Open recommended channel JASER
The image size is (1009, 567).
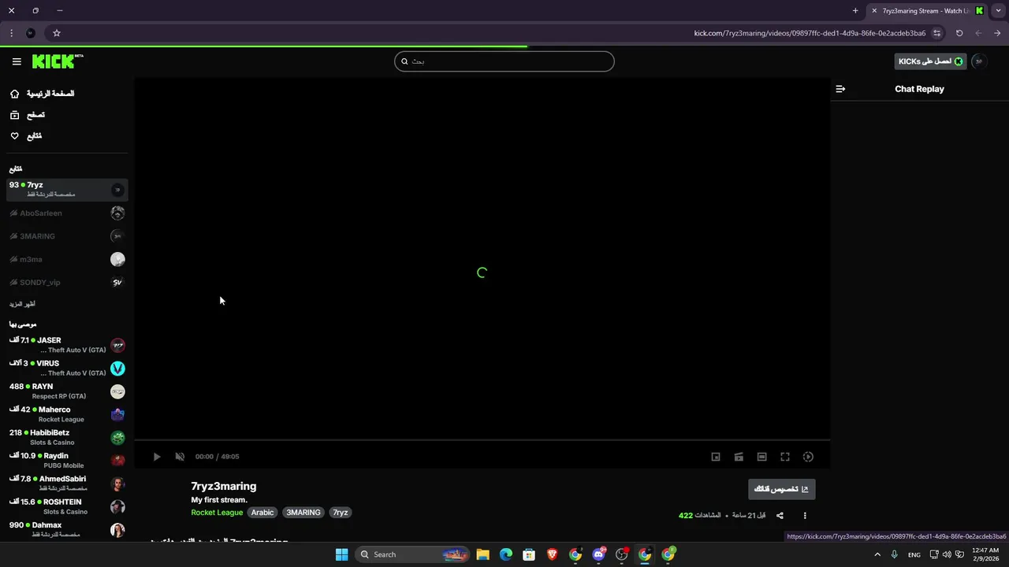[x=67, y=345]
